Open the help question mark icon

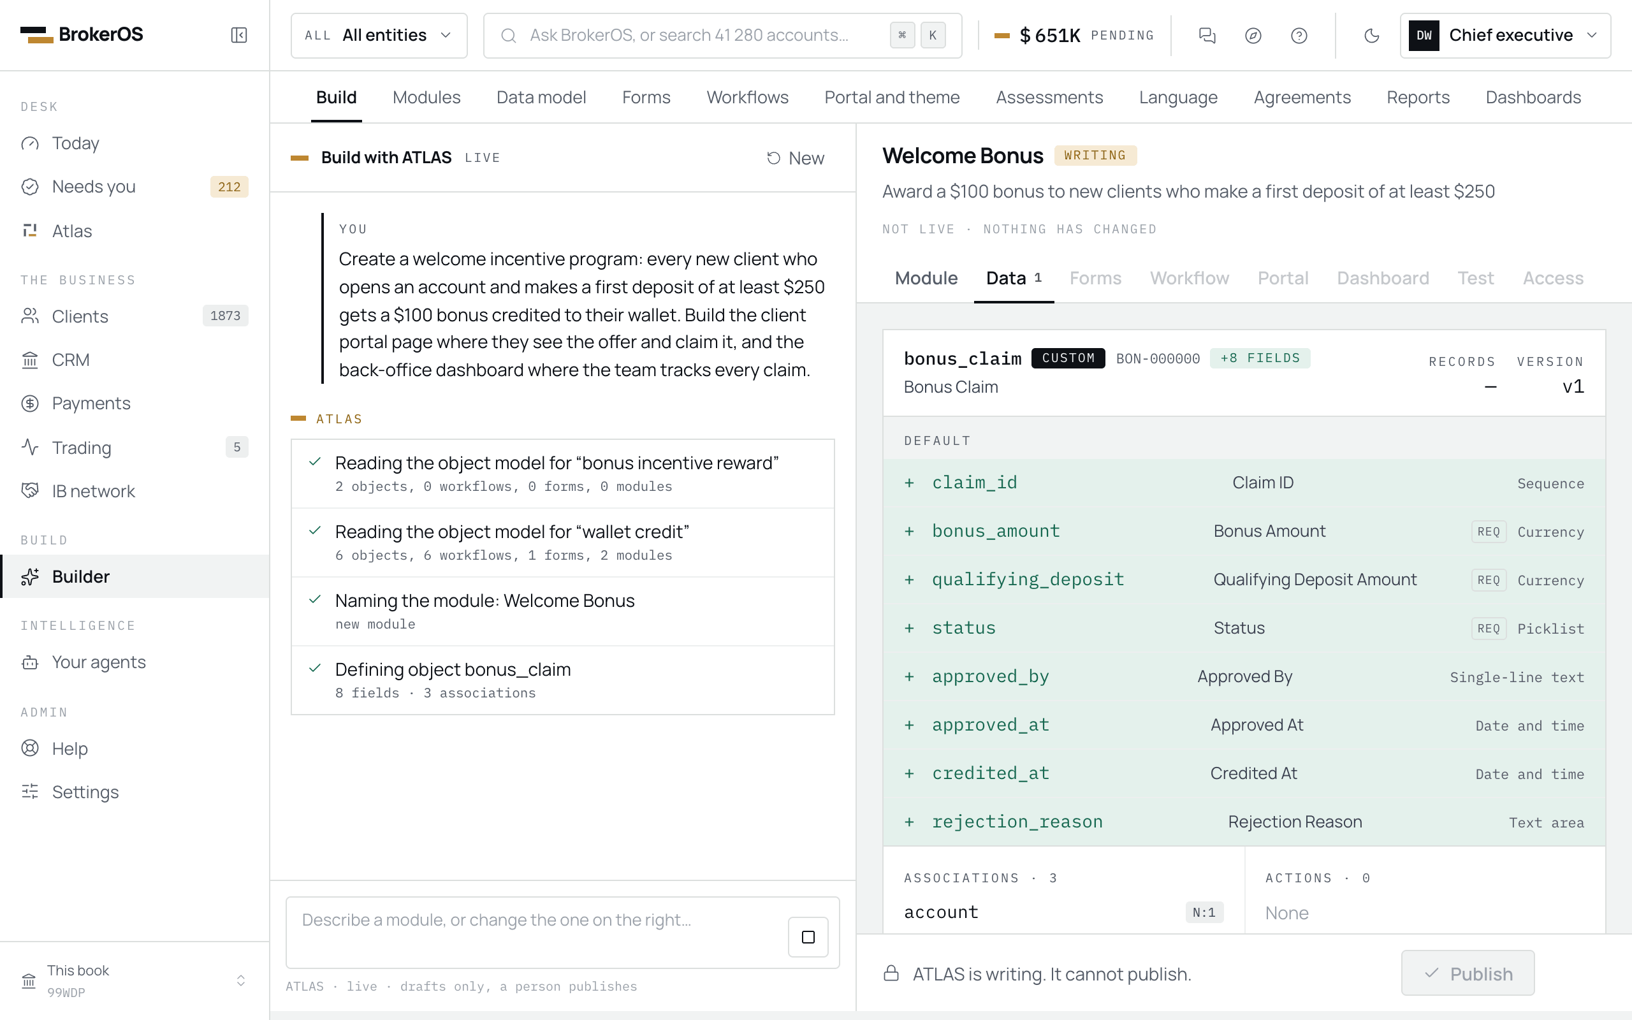1299,35
